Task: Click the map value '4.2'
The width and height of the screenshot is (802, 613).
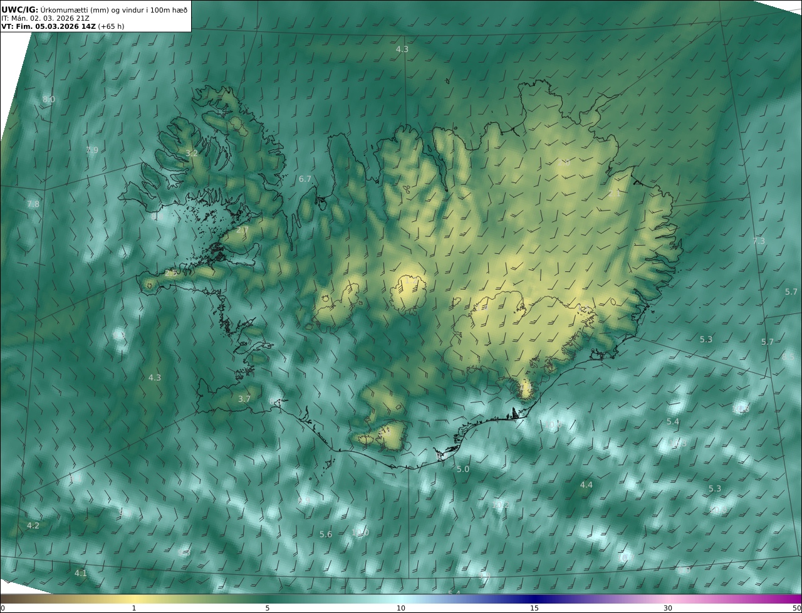Action: point(33,526)
